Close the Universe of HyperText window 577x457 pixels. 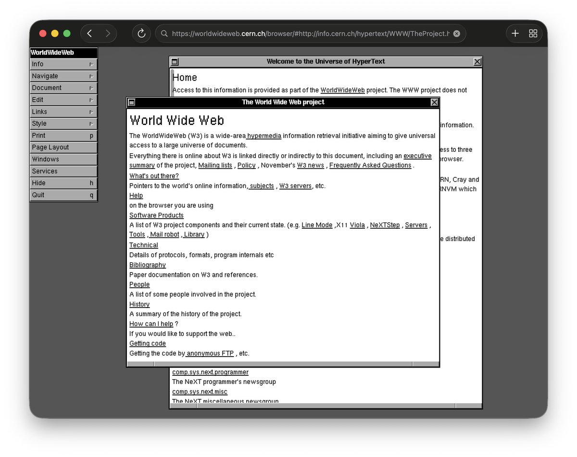pyautogui.click(x=477, y=62)
